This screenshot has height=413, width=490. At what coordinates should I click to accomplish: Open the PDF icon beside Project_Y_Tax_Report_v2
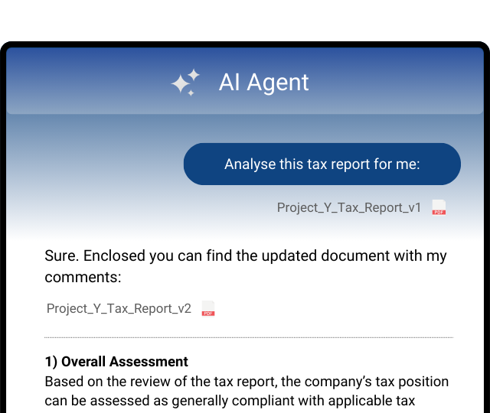[208, 309]
